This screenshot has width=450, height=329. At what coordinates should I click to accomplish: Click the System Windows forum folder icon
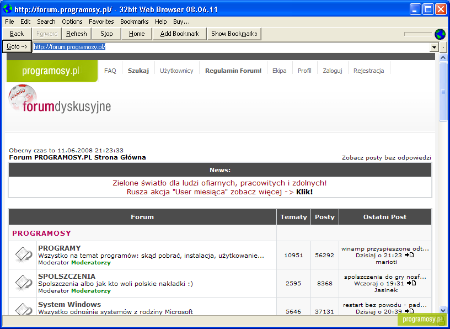coord(23,309)
